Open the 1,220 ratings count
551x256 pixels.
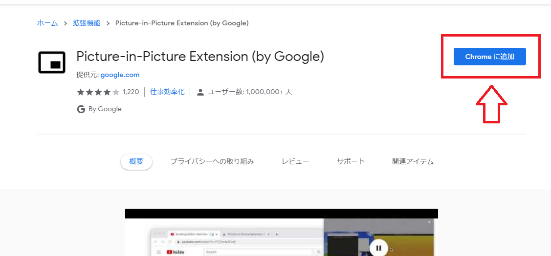point(131,92)
